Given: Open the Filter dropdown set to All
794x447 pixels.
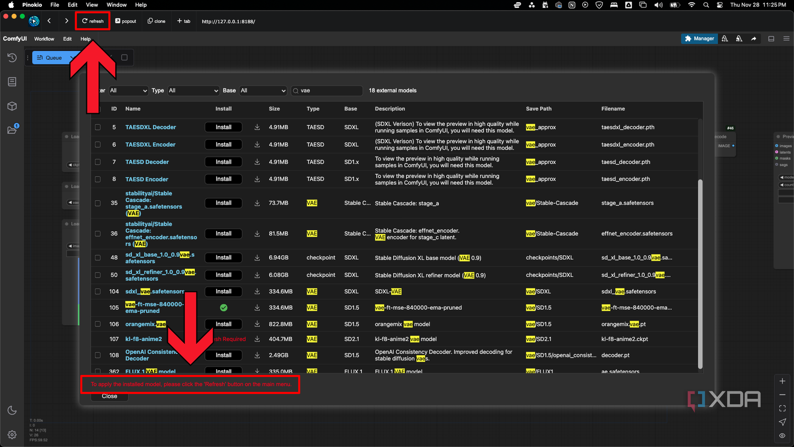Looking at the screenshot, I should pos(128,91).
